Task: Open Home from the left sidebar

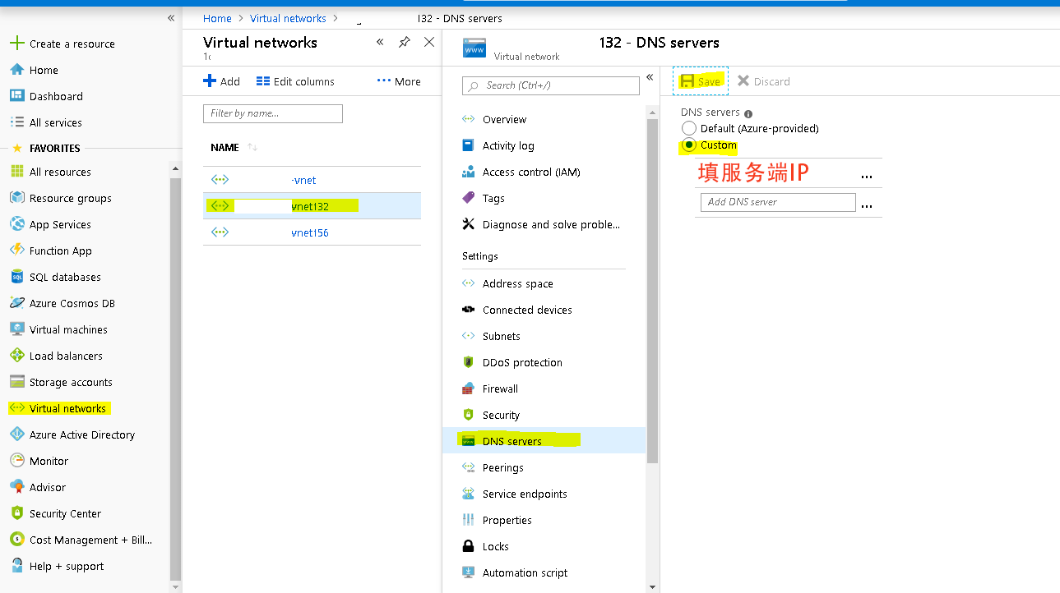Action: pos(44,70)
